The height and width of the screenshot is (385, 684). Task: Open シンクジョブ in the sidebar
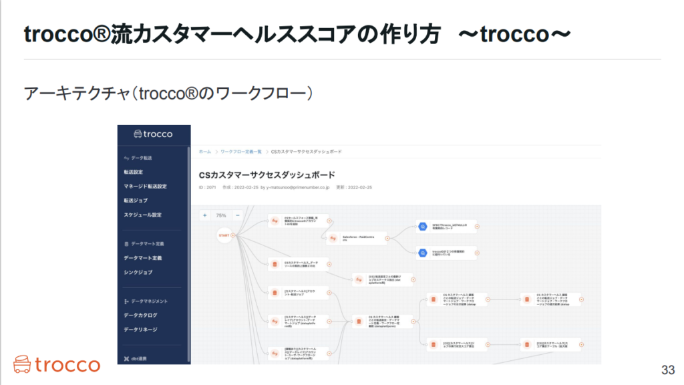[138, 273]
